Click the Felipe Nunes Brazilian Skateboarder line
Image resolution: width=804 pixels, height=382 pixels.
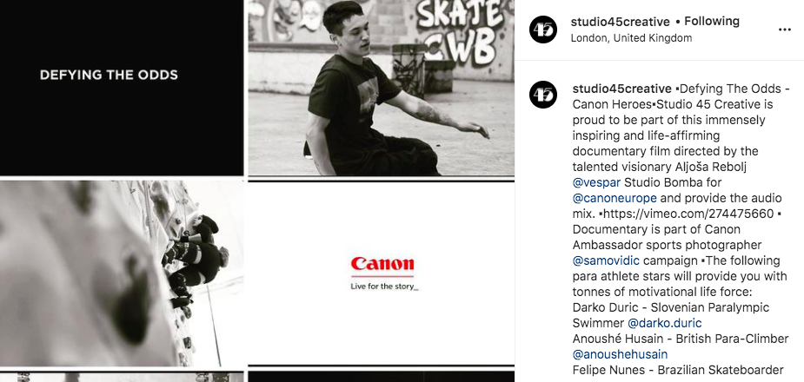pos(678,370)
